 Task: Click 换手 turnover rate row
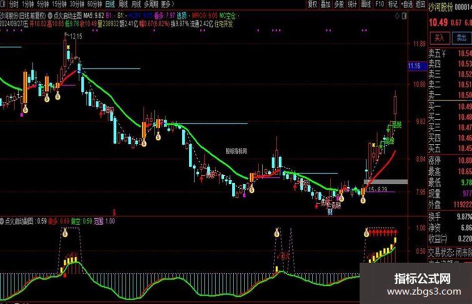[450, 217]
